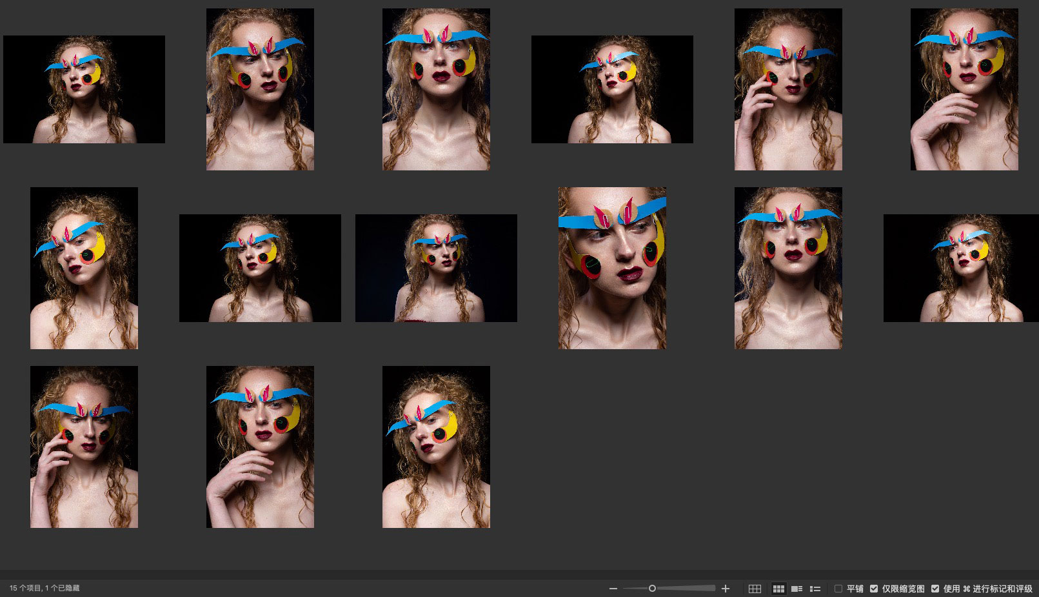Uncheck the 仅限缩览图 checkbox

(x=874, y=589)
